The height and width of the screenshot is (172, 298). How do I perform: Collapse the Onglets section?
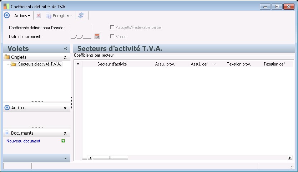65,57
